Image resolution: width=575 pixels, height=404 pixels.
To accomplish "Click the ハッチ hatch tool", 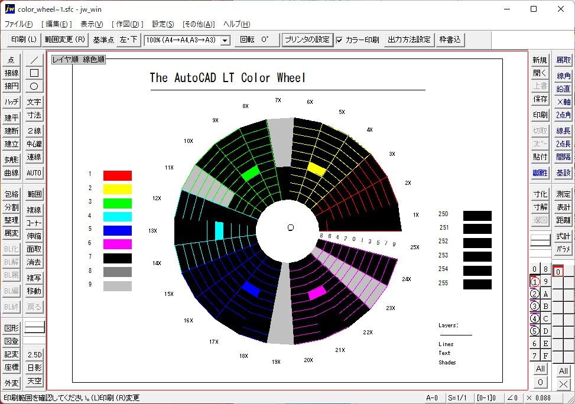I will click(12, 102).
